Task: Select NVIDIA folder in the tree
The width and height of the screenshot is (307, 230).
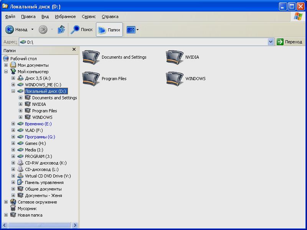Action: point(39,104)
